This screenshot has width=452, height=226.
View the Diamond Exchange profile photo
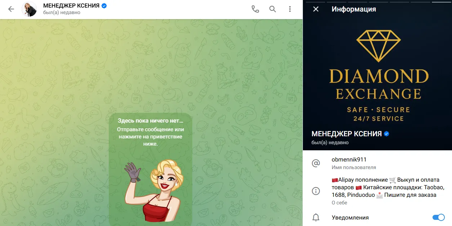click(377, 75)
